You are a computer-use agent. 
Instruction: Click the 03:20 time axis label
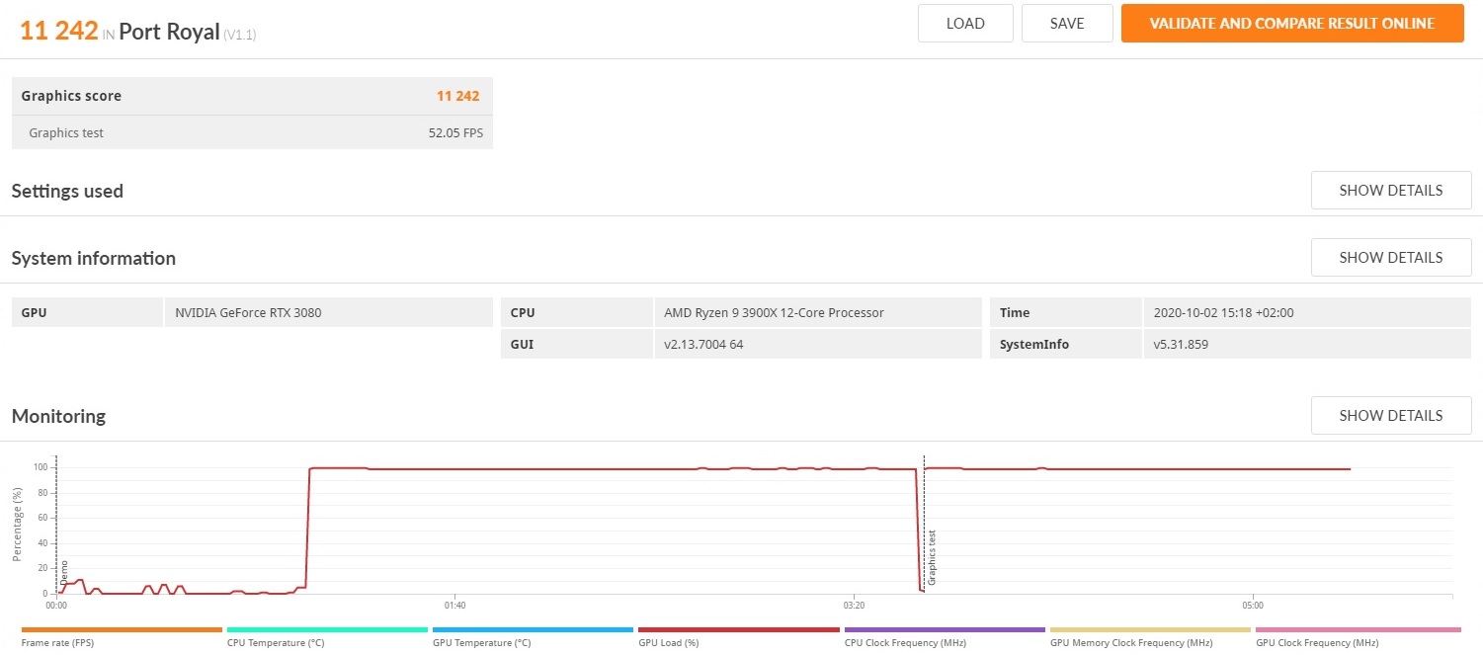point(854,605)
